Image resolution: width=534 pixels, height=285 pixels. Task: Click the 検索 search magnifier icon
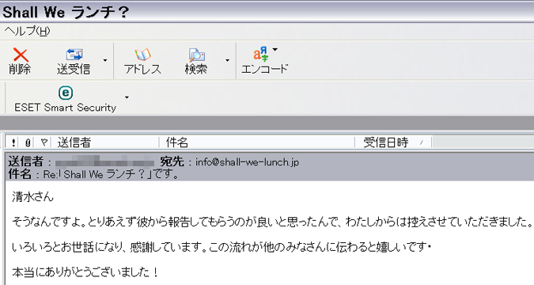[196, 55]
